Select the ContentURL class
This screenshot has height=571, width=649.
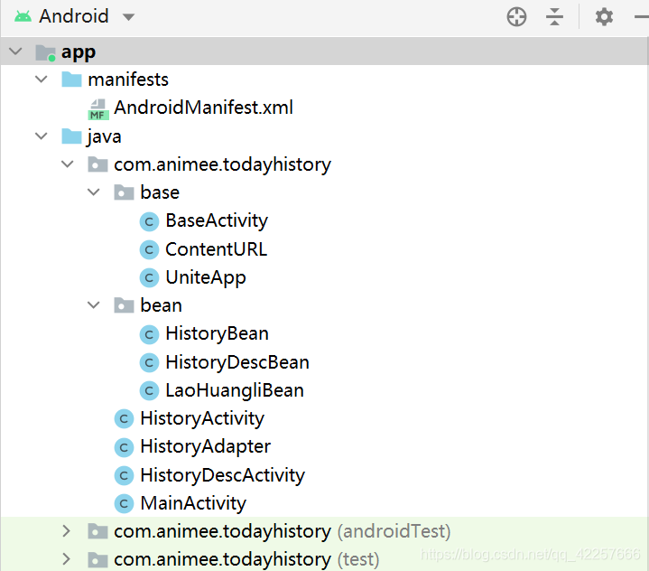point(216,249)
